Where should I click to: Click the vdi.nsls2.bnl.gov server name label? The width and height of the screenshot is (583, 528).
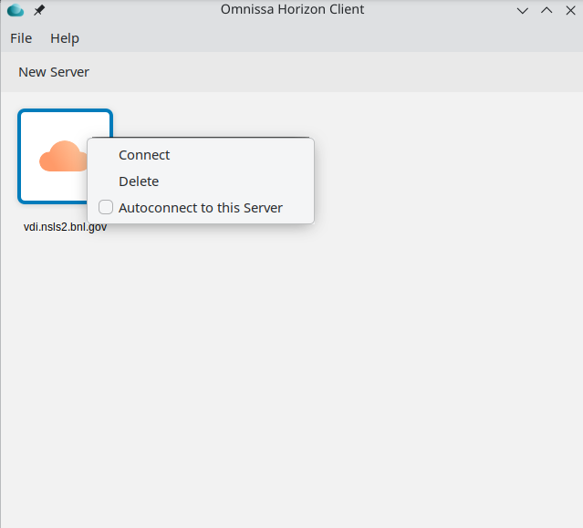[x=65, y=227]
